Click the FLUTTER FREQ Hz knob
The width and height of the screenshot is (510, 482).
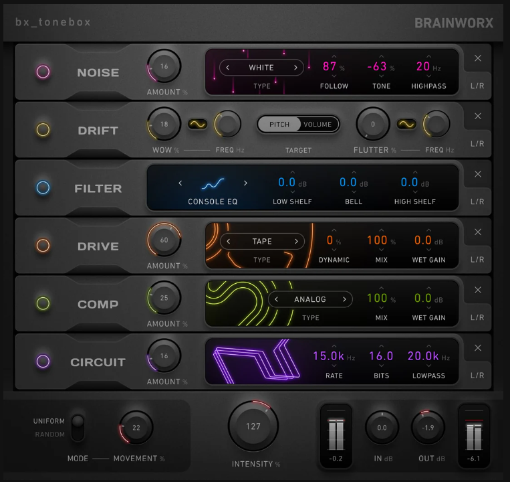click(436, 124)
